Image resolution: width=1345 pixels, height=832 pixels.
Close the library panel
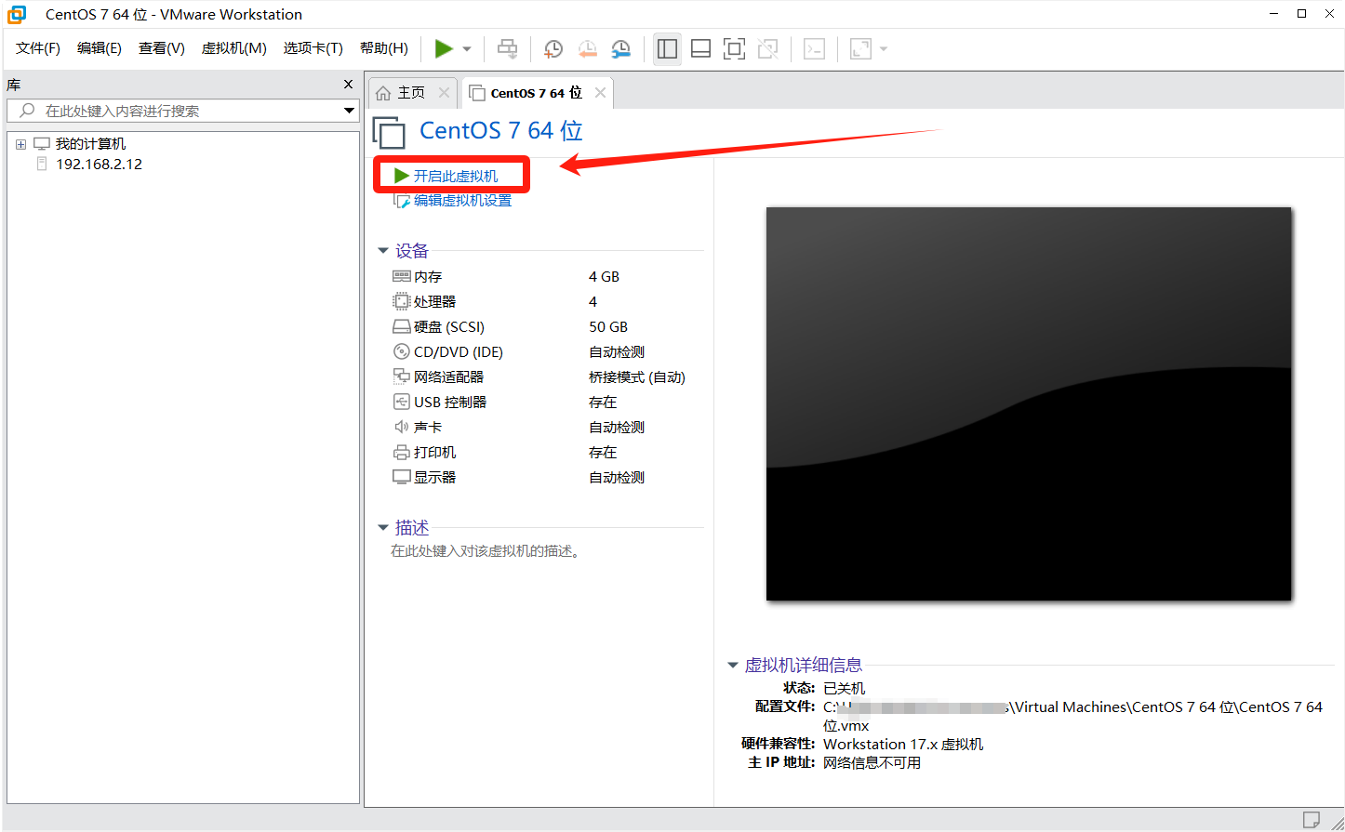tap(348, 85)
